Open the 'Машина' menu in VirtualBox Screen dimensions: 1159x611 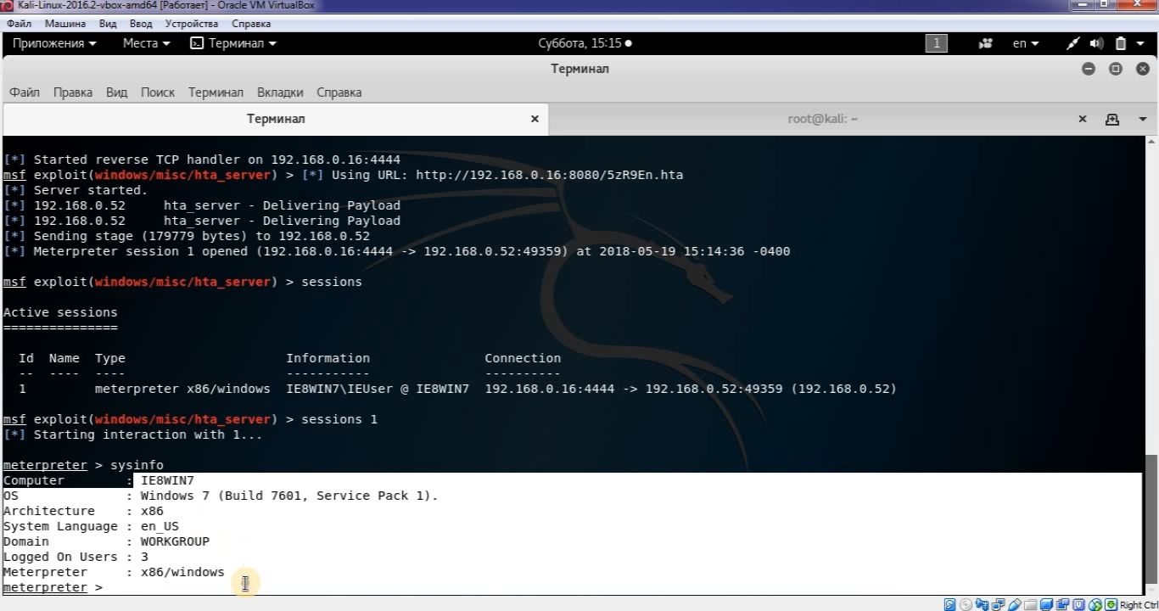click(65, 24)
